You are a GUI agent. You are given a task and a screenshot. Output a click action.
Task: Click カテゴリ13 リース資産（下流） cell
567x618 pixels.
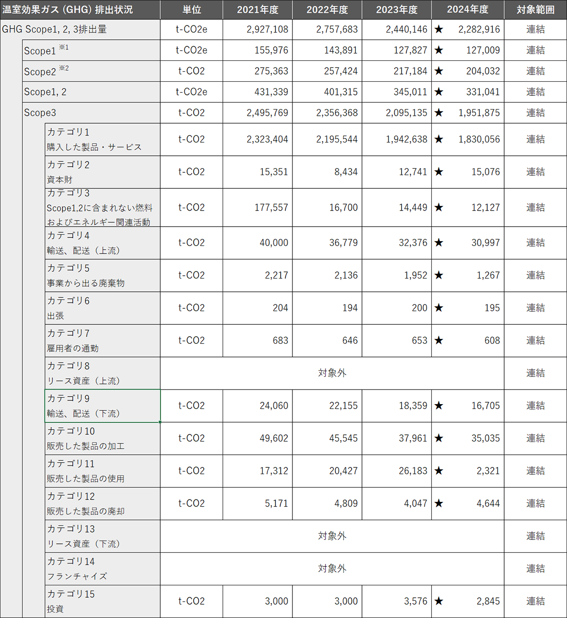point(103,536)
